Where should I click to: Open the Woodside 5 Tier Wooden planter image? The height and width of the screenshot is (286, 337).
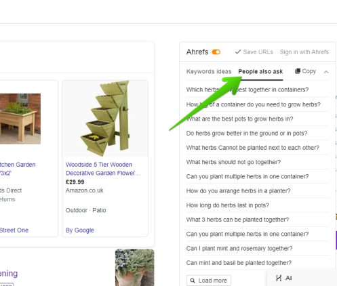(105, 119)
